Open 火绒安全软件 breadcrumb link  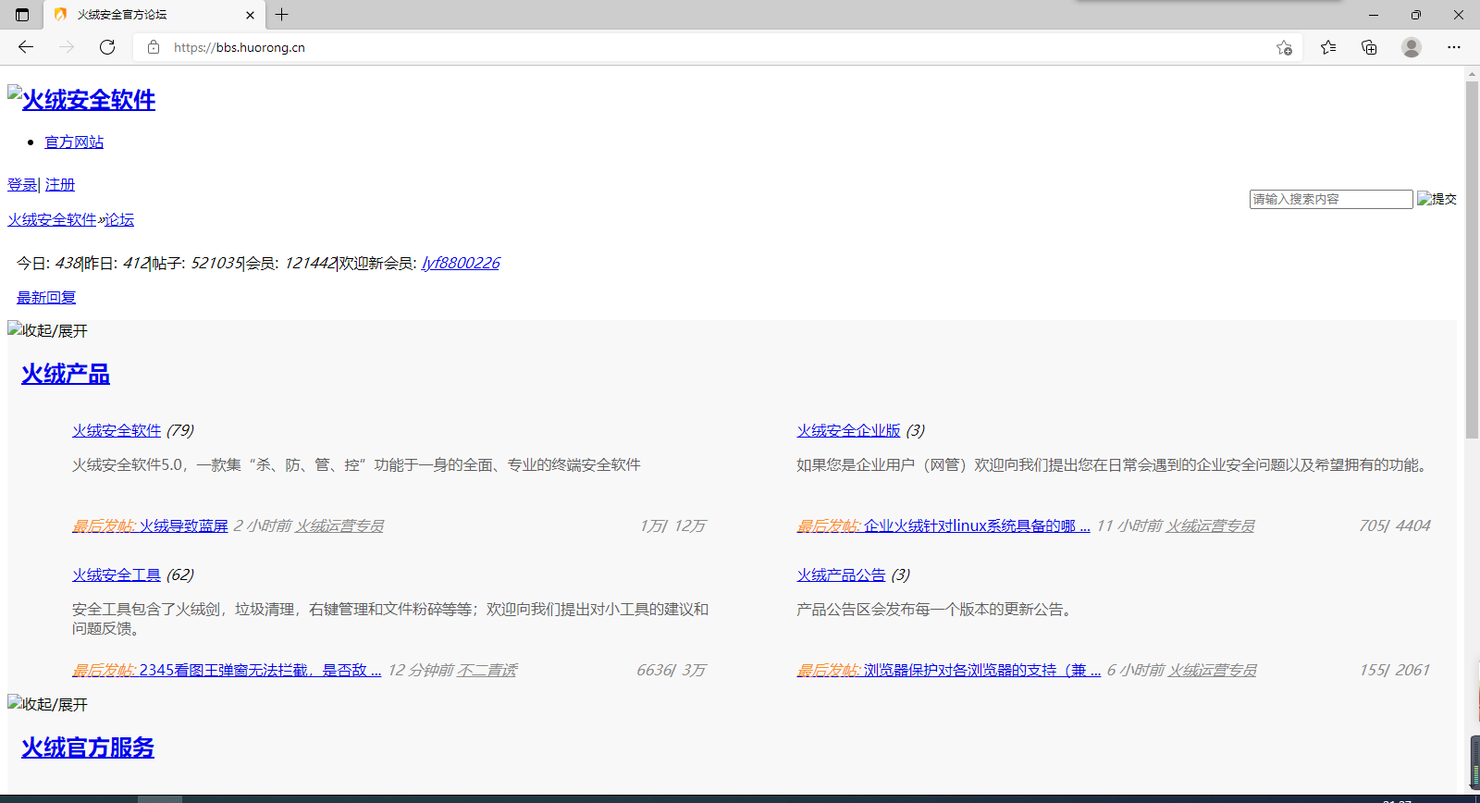point(52,219)
